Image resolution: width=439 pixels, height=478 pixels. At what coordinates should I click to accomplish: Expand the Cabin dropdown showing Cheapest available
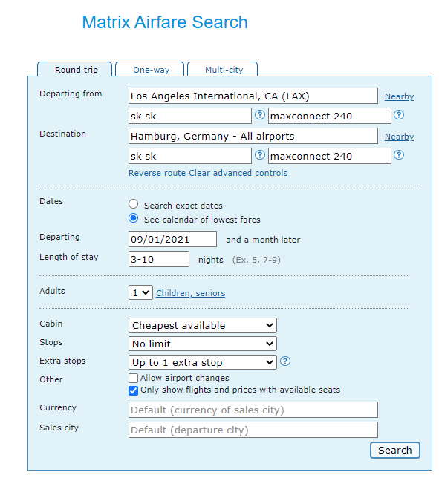[203, 325]
